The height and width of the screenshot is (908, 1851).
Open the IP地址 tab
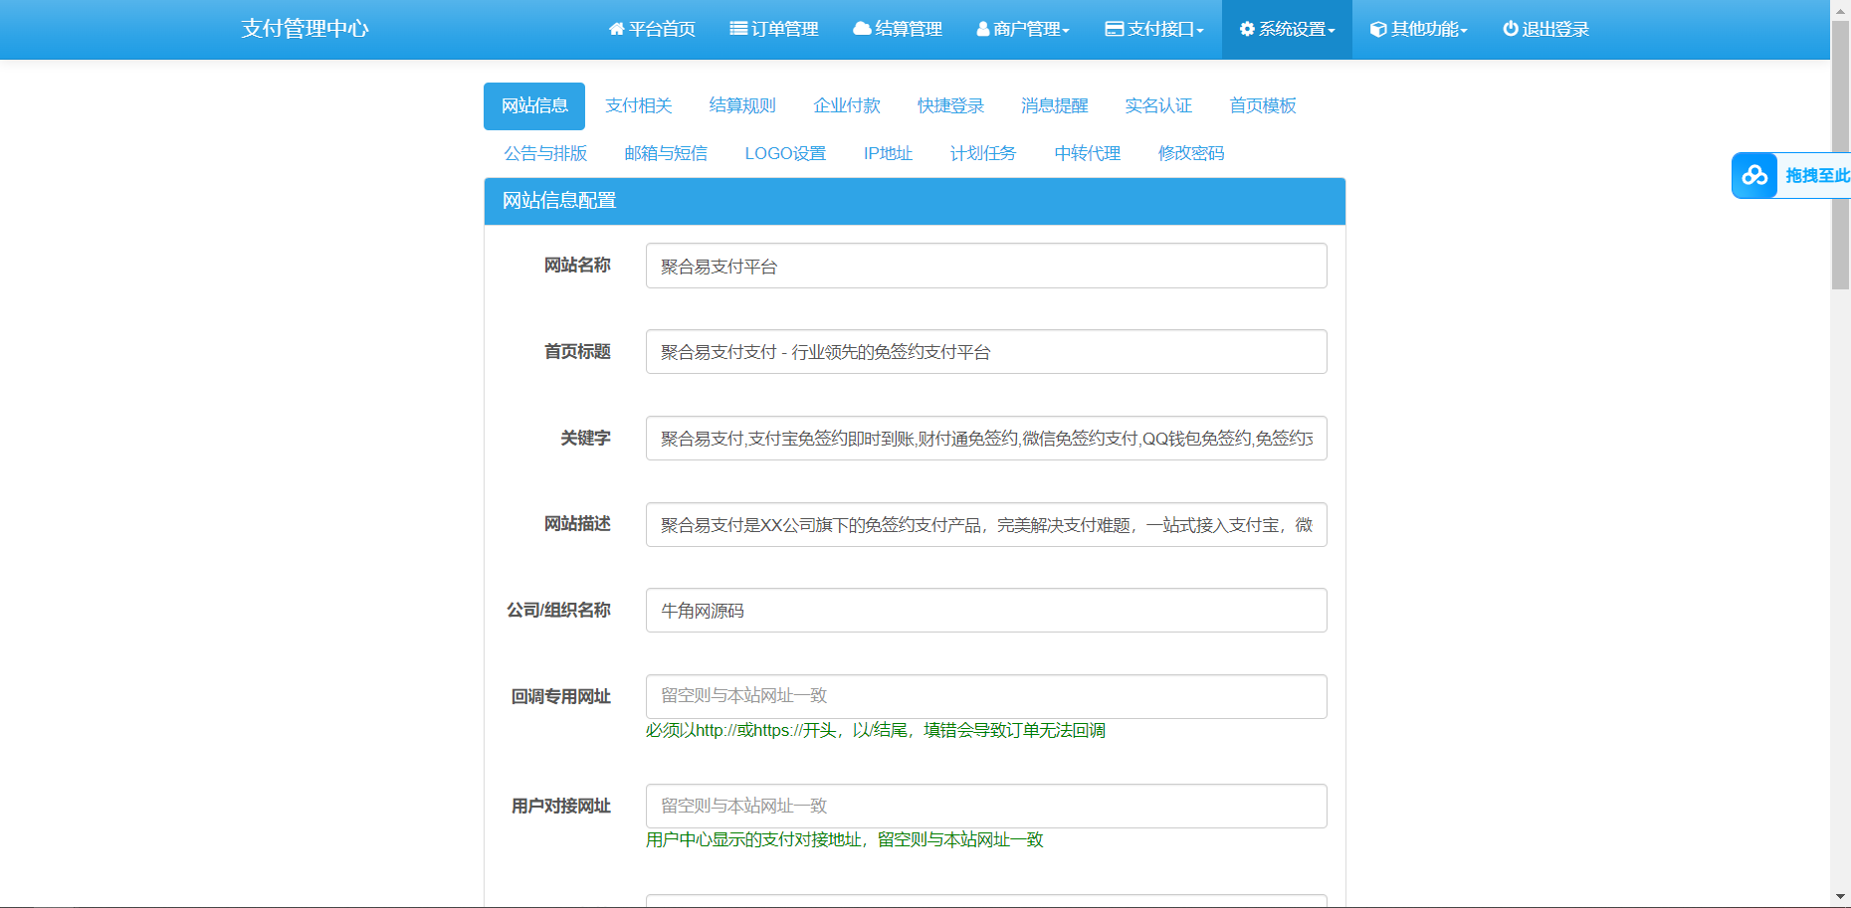[x=888, y=153]
